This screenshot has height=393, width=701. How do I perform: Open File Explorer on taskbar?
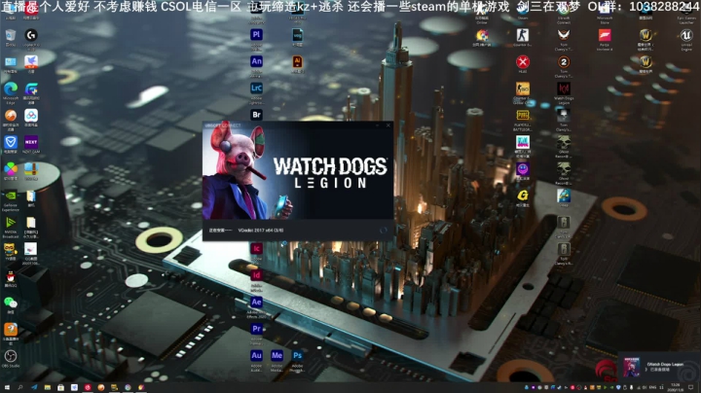[x=48, y=387]
